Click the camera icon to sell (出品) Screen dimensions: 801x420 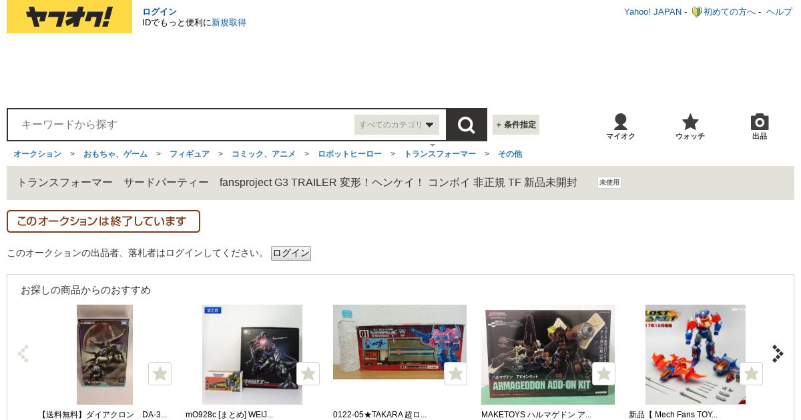click(760, 127)
